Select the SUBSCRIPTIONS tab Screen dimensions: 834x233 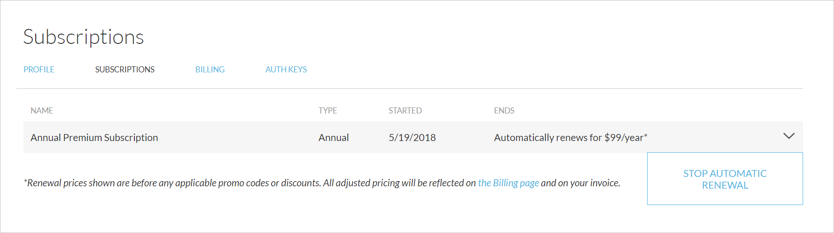[x=125, y=70]
